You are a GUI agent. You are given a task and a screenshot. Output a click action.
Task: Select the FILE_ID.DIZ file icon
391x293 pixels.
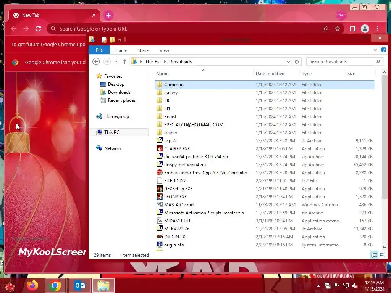point(160,180)
